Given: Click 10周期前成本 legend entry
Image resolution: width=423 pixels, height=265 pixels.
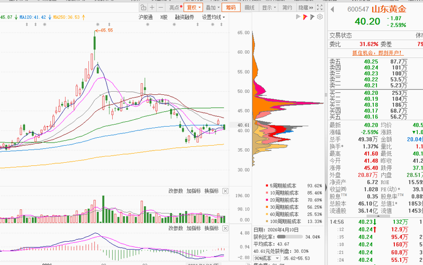Looking at the screenshot, I should [284, 193].
